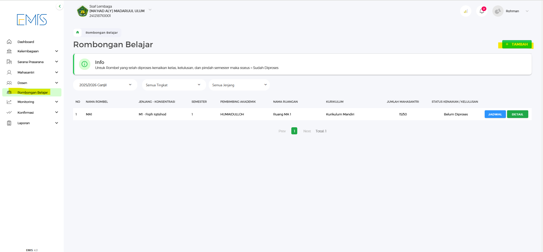The image size is (543, 252).
Task: Open the Semua Jenjang dropdown
Action: click(239, 85)
